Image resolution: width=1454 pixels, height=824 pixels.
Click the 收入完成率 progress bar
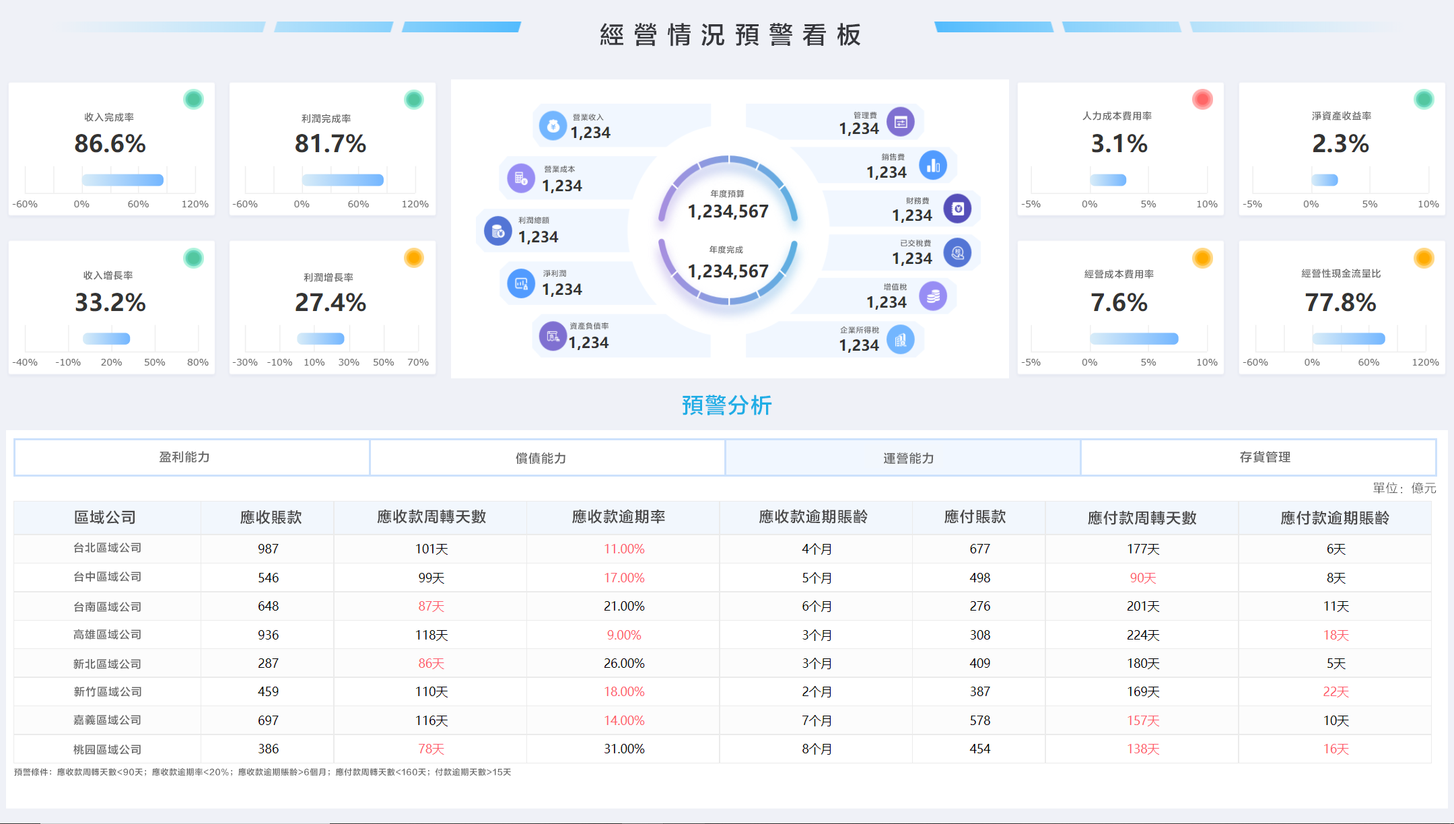[123, 180]
